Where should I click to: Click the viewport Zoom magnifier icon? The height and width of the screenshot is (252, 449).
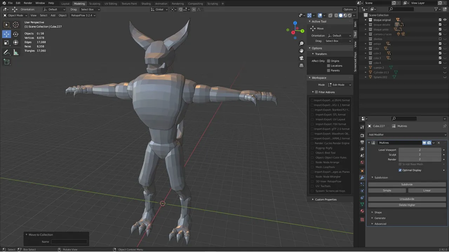coord(301,43)
